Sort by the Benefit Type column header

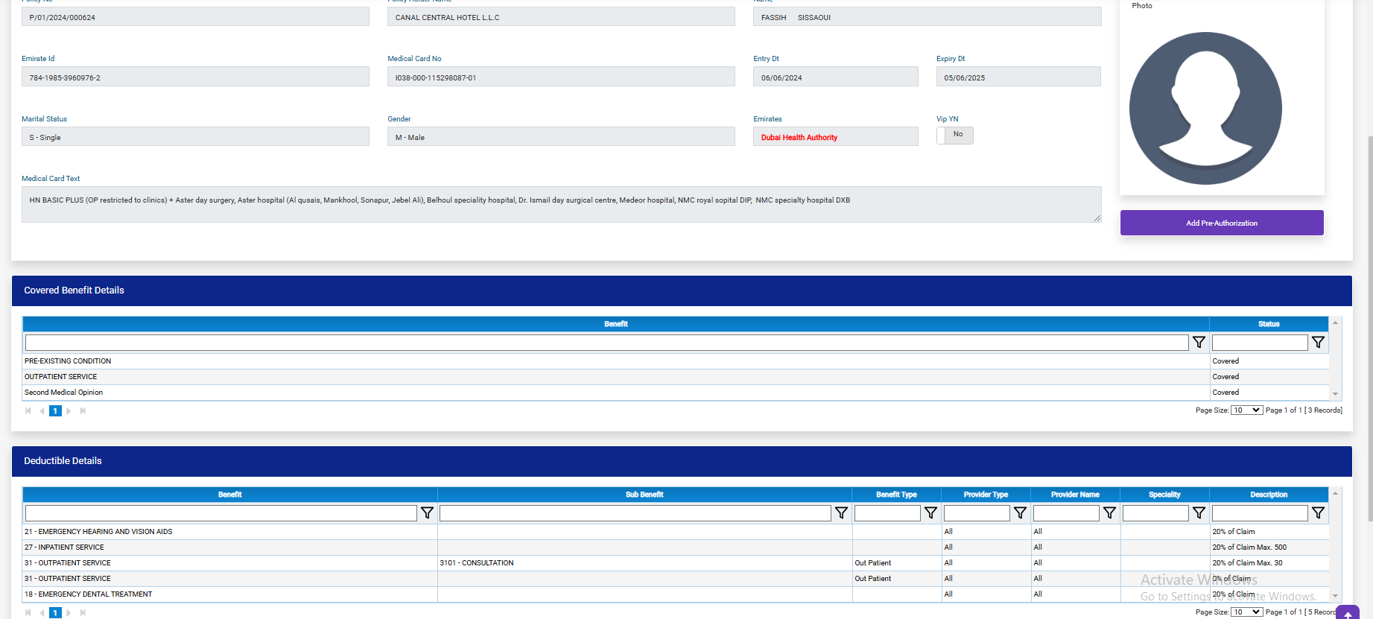896,495
